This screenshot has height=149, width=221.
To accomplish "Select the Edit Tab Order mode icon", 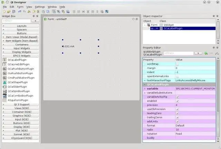I will click(x=68, y=11).
